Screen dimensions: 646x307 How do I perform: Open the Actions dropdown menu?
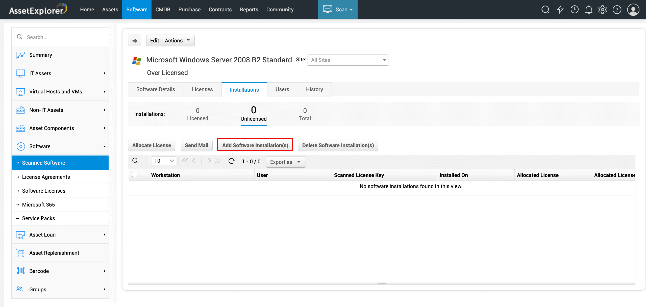click(178, 41)
